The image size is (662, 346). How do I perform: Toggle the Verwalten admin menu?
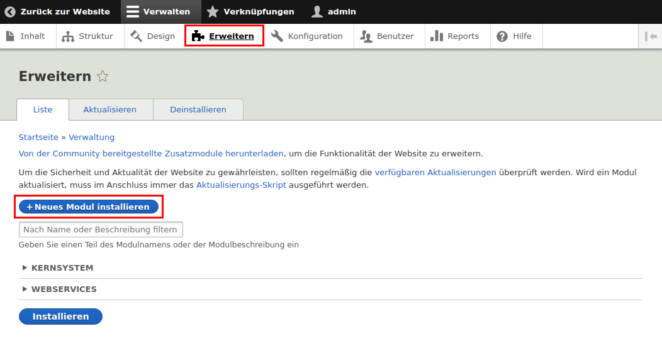pos(158,12)
